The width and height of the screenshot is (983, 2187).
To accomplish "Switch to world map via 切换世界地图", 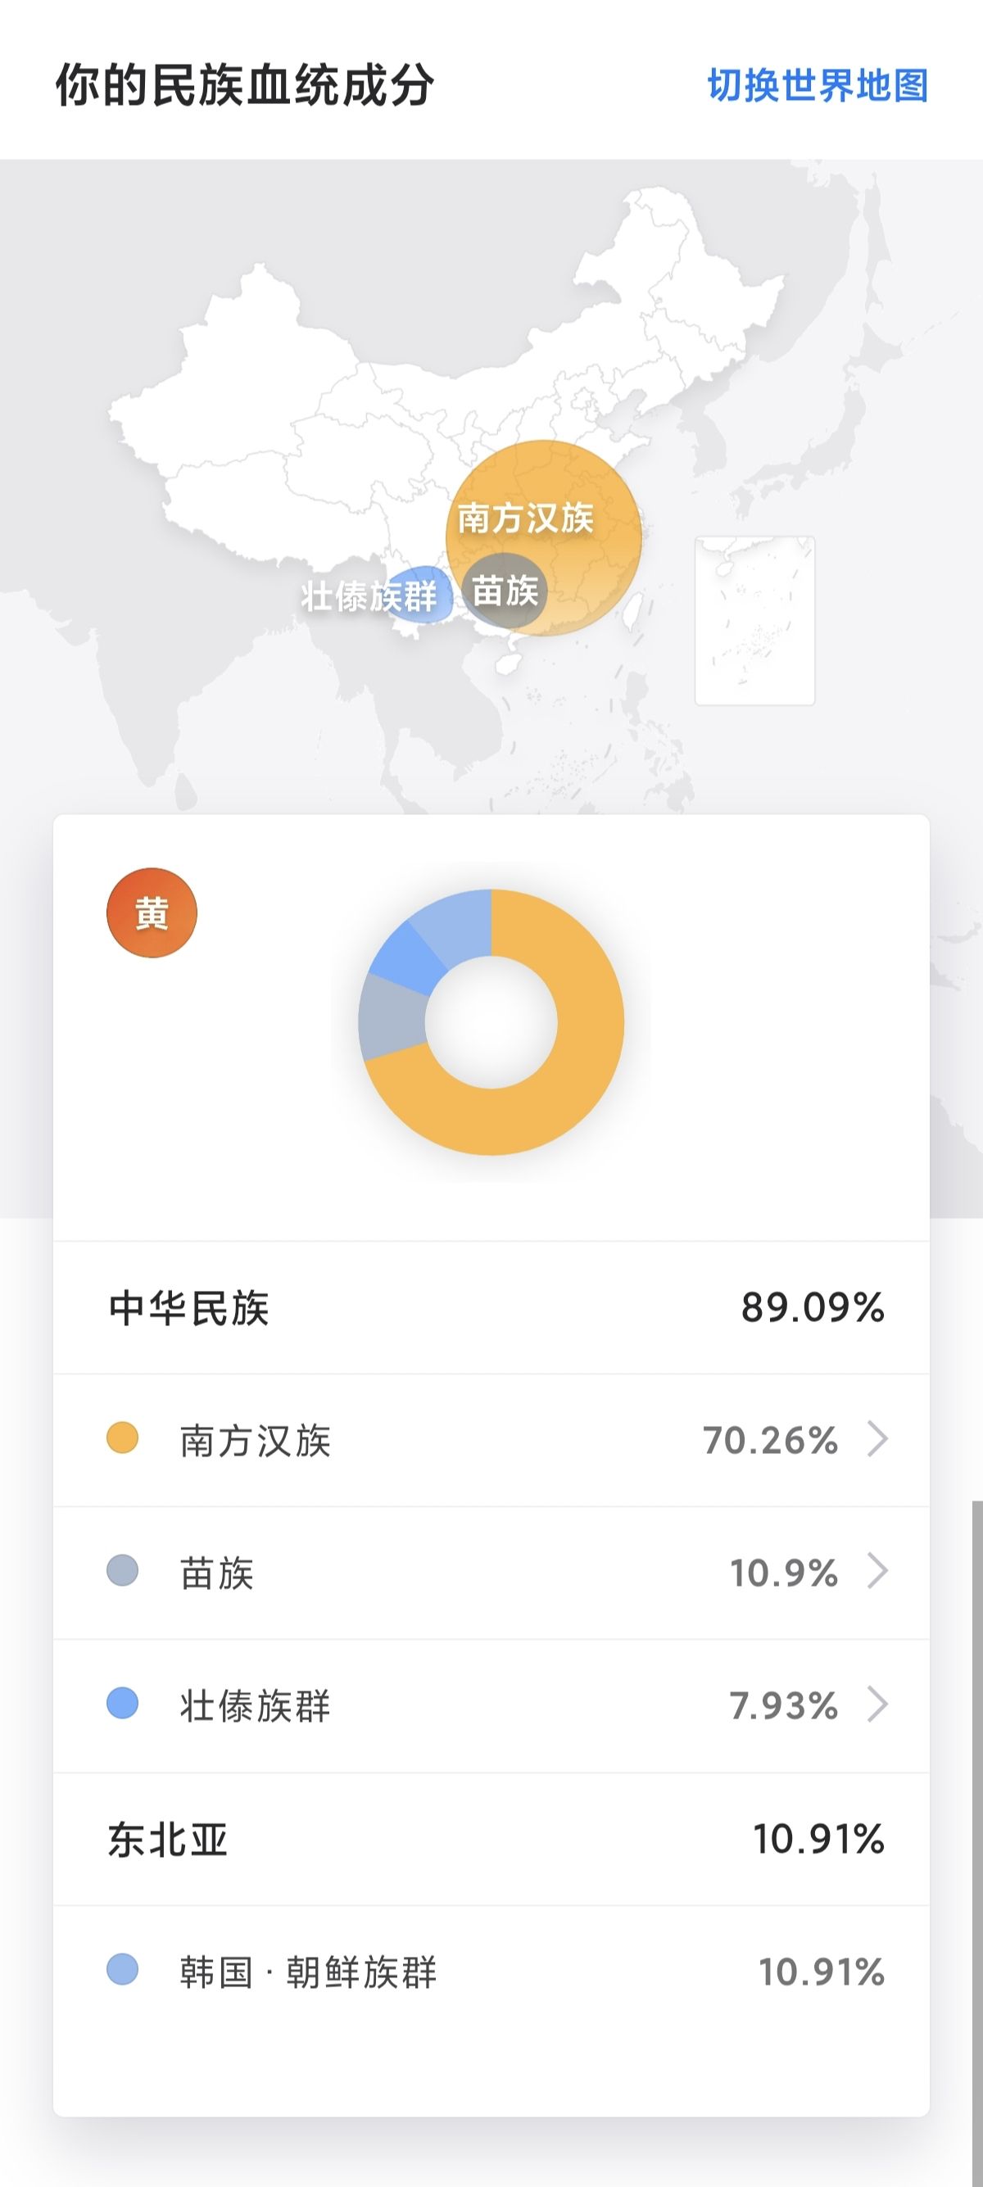I will [x=818, y=86].
